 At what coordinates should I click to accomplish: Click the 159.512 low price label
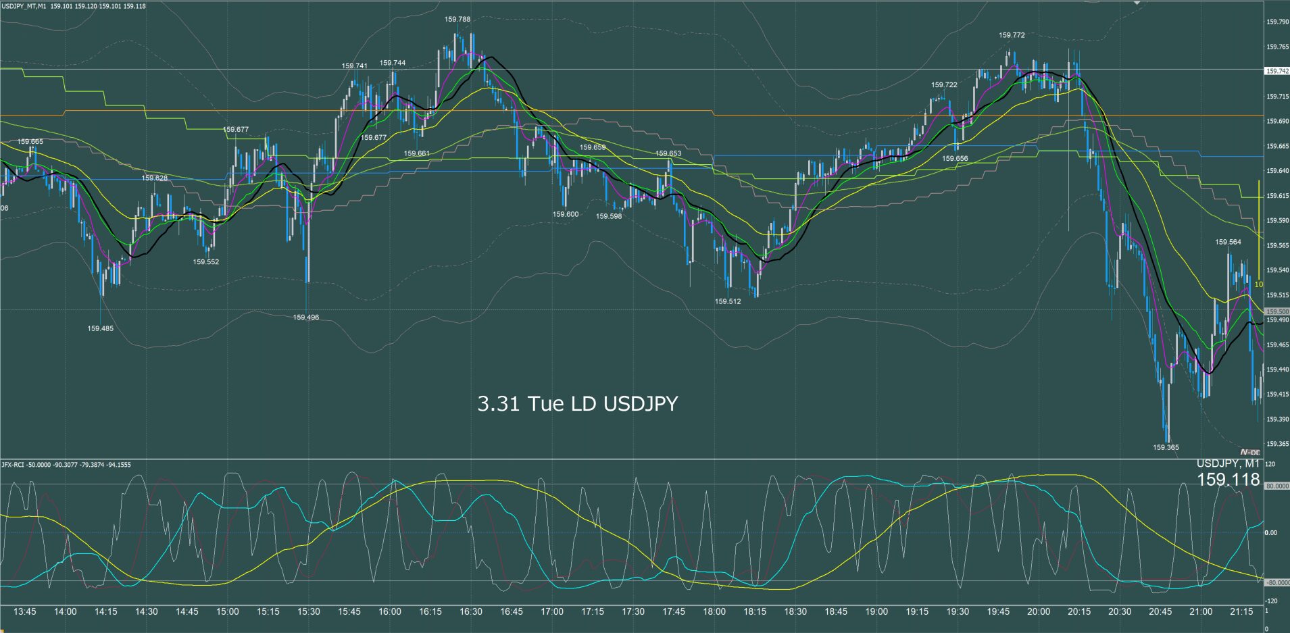click(728, 301)
